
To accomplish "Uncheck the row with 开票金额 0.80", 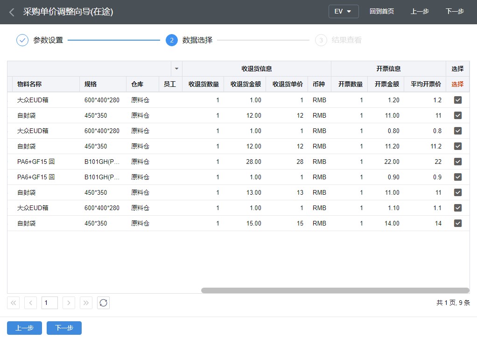I will point(458,131).
